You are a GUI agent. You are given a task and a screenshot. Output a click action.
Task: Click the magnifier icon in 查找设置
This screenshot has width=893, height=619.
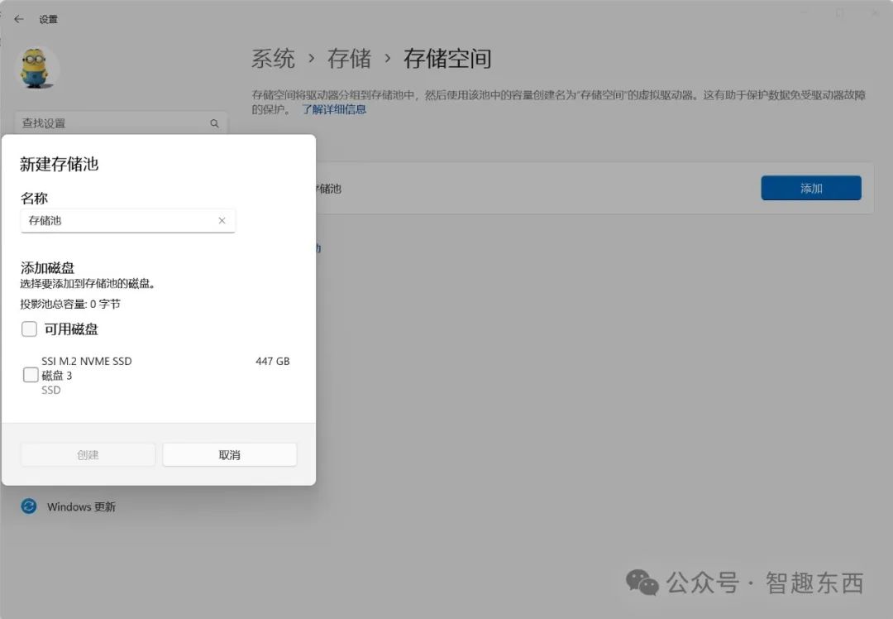click(x=214, y=123)
